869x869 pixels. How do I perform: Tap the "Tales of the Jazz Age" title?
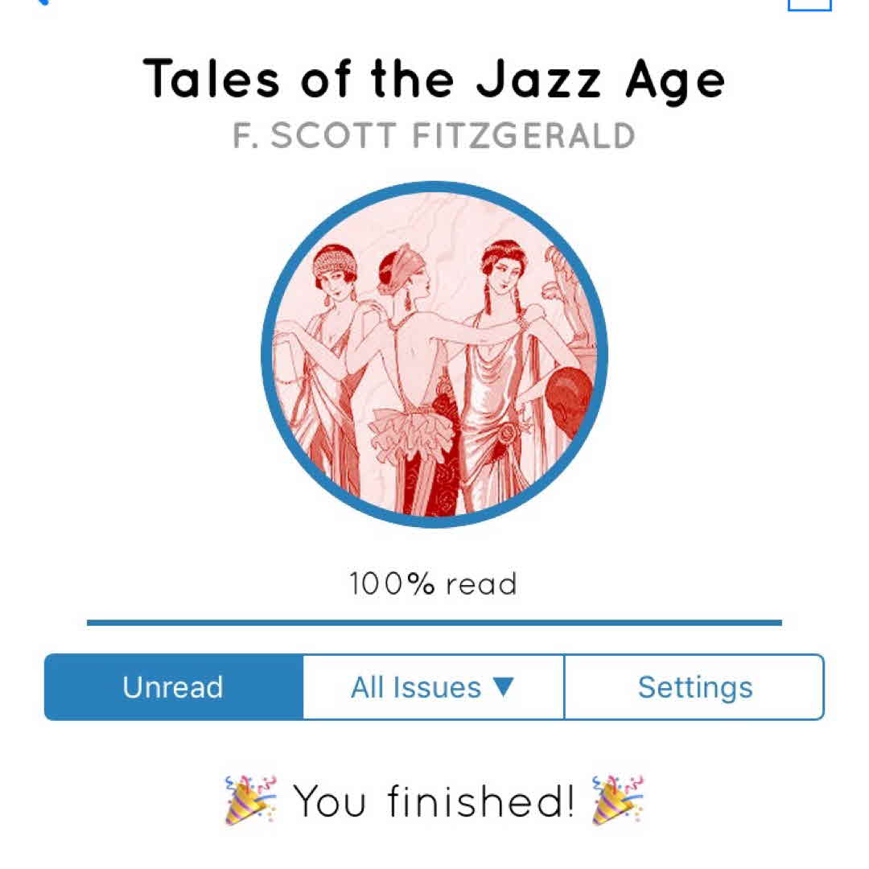point(434,80)
